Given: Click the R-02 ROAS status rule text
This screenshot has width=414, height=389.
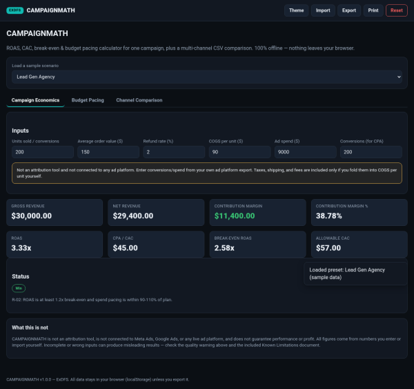Looking at the screenshot, I should pos(92,300).
